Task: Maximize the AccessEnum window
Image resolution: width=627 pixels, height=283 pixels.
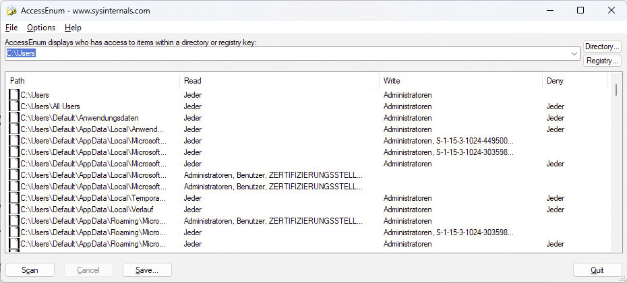Action: click(x=580, y=10)
